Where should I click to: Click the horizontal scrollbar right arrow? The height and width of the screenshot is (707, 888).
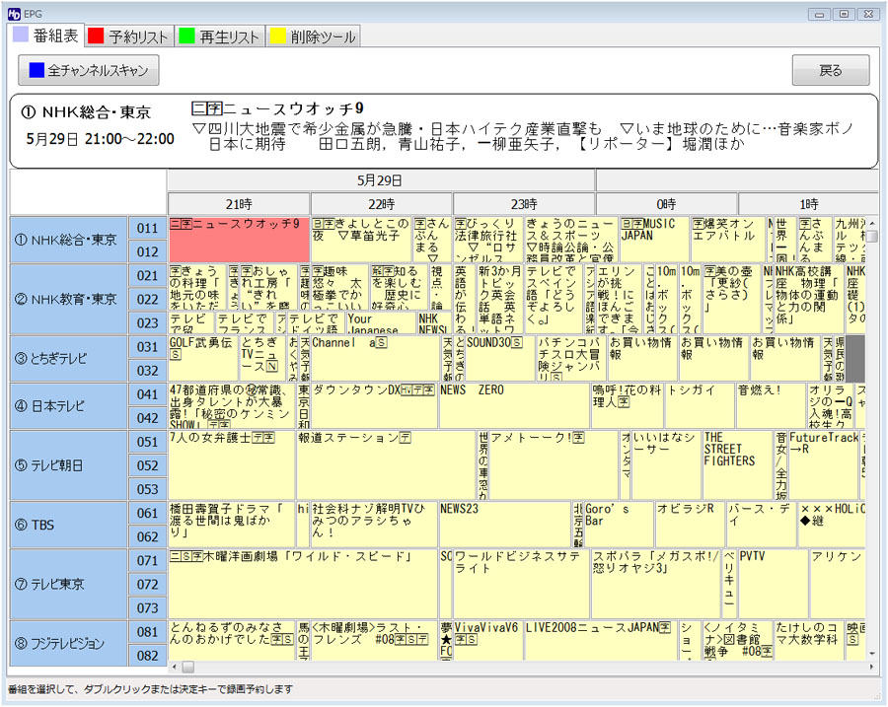tap(871, 667)
